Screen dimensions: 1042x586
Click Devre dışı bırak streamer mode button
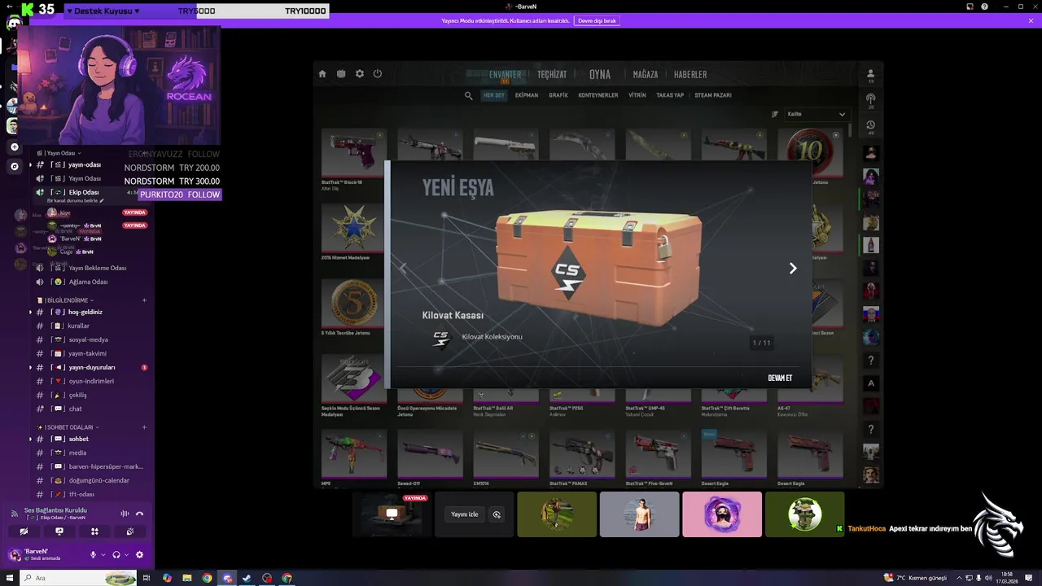pos(597,20)
